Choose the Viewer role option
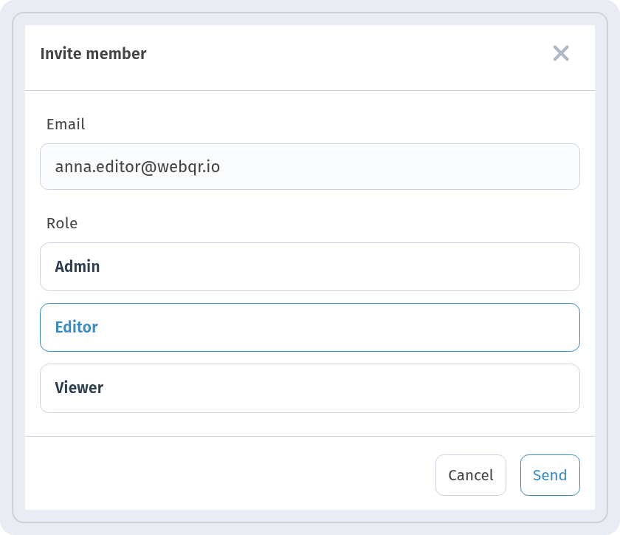The image size is (620, 535). [309, 388]
